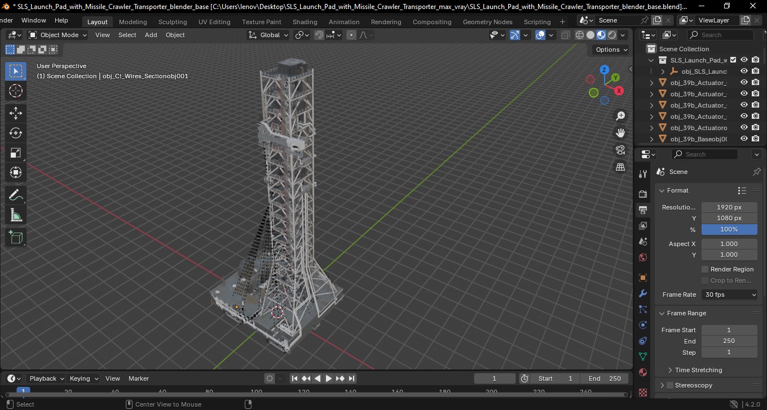The image size is (767, 410).
Task: Jump to the last frame
Action: coord(351,378)
